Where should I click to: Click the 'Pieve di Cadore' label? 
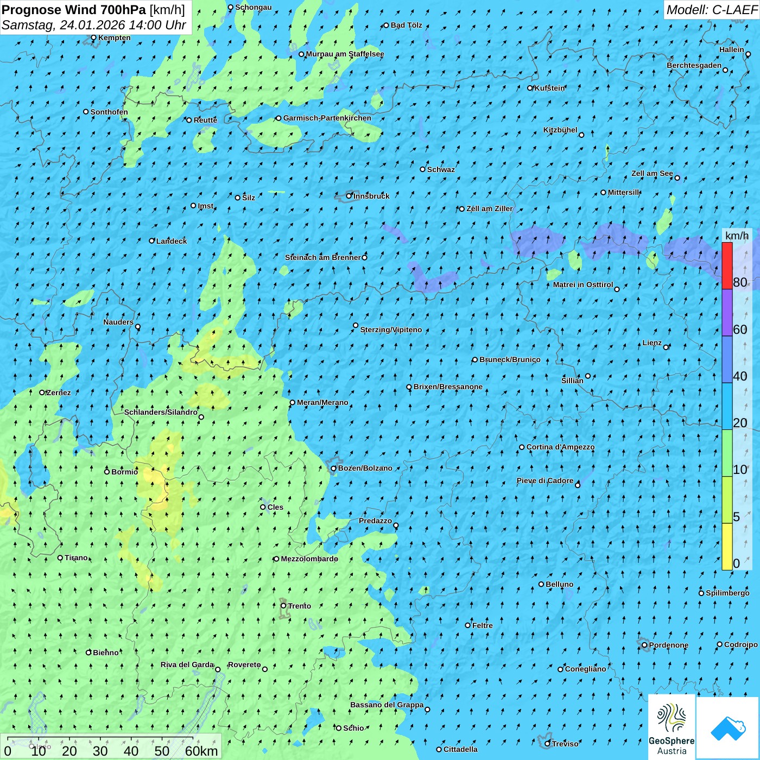tap(545, 480)
